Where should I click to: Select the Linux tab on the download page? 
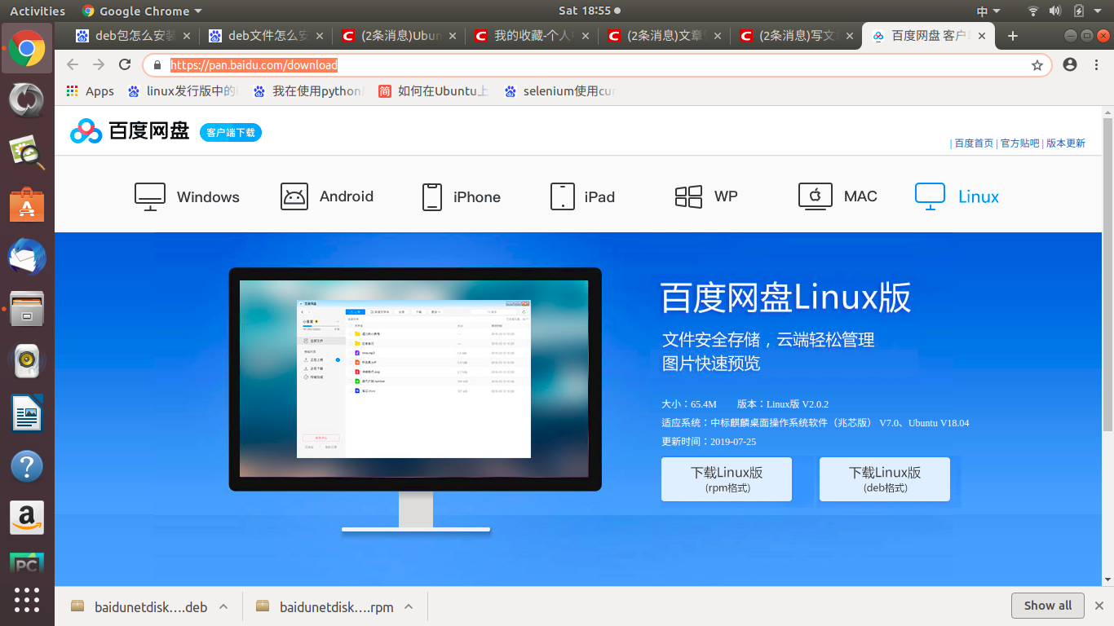point(957,196)
